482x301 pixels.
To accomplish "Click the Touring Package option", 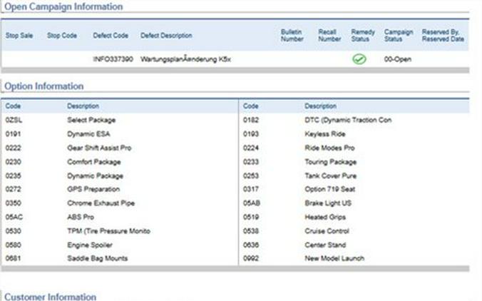I will (330, 162).
